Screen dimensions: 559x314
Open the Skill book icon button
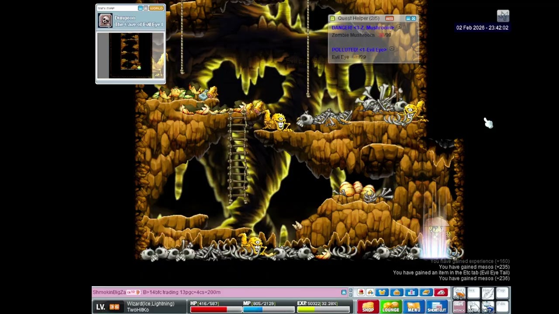point(426,292)
